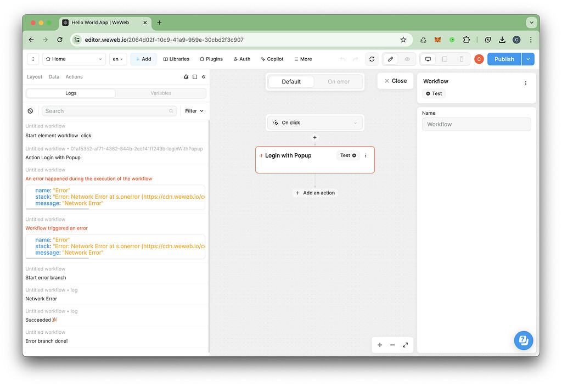The width and height of the screenshot is (562, 386).
Task: Switch to the mobile viewport icon
Action: click(x=461, y=59)
